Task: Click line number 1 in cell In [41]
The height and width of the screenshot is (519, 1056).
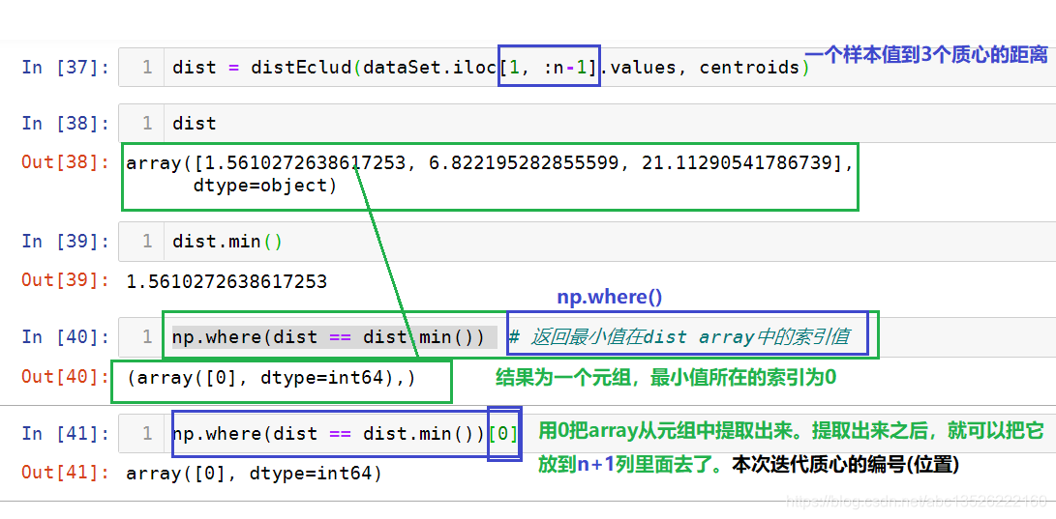Action: tap(147, 434)
